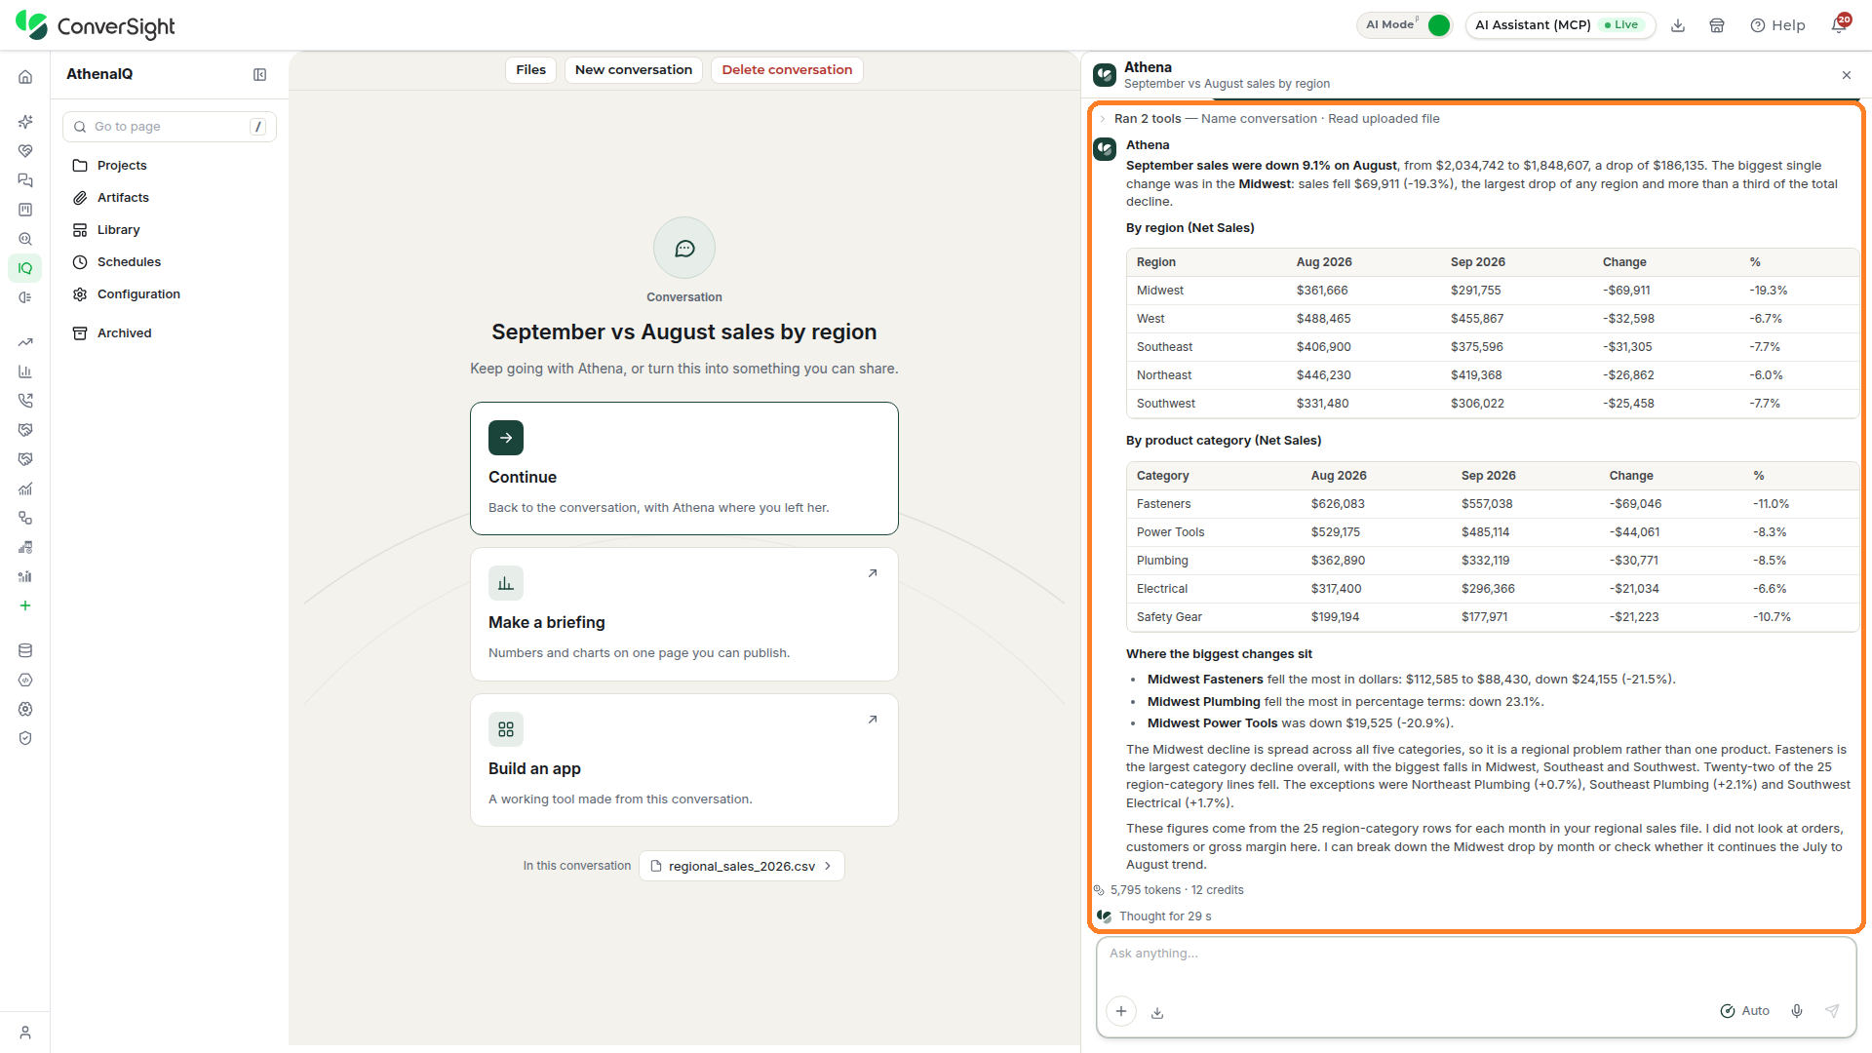Select the Continue card
The image size is (1872, 1053).
683,468
